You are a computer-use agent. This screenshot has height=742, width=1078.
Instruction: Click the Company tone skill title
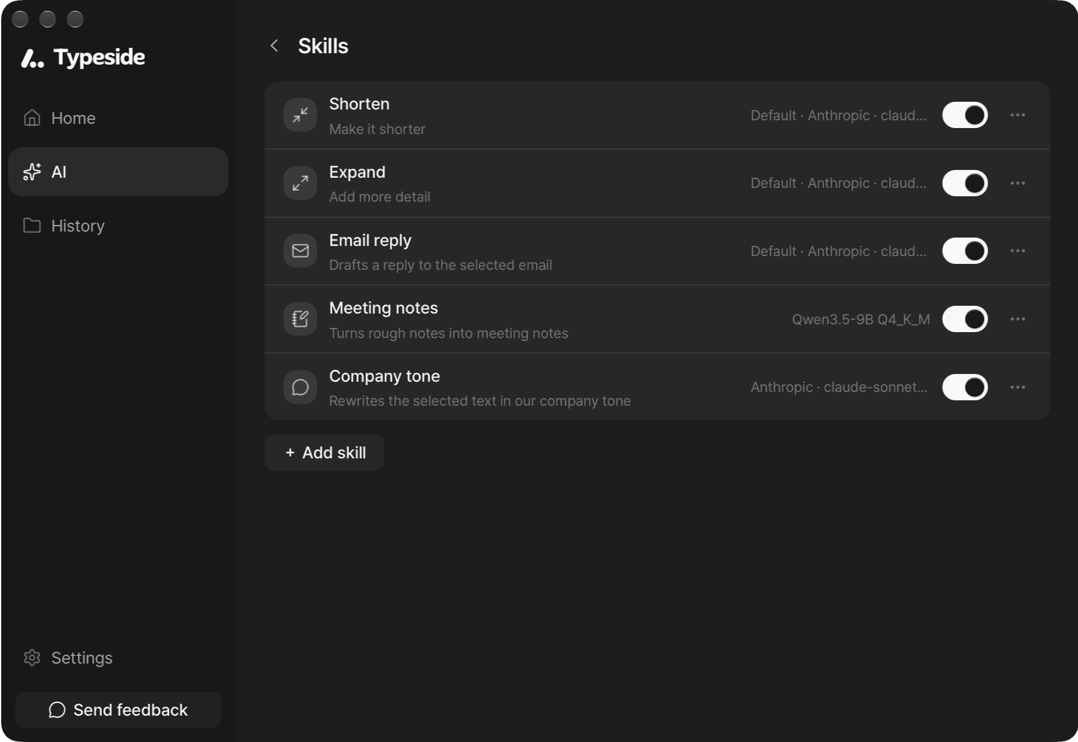(384, 376)
